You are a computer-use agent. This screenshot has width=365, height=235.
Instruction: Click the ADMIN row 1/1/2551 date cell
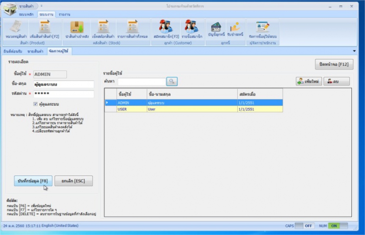click(x=260, y=102)
